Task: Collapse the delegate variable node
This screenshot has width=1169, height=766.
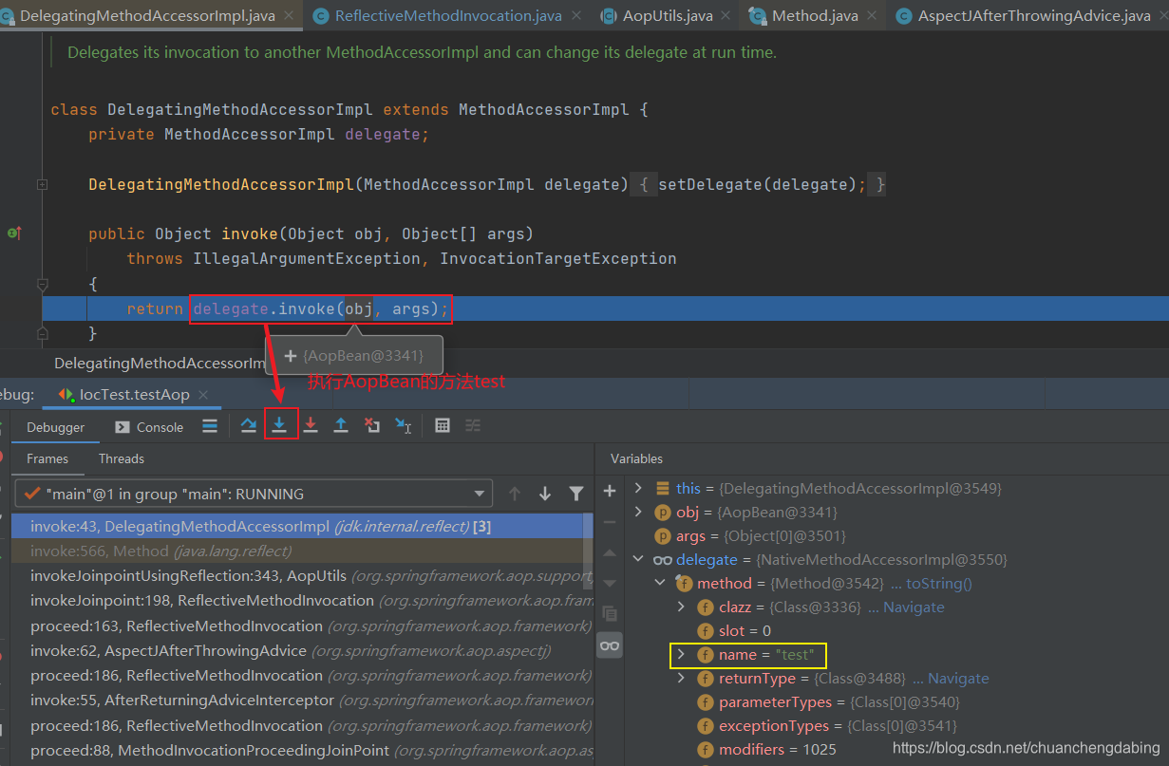Action: (638, 559)
